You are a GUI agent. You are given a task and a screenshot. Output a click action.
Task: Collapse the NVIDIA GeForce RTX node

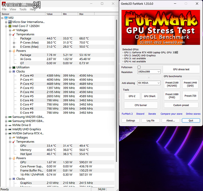tap(6, 134)
